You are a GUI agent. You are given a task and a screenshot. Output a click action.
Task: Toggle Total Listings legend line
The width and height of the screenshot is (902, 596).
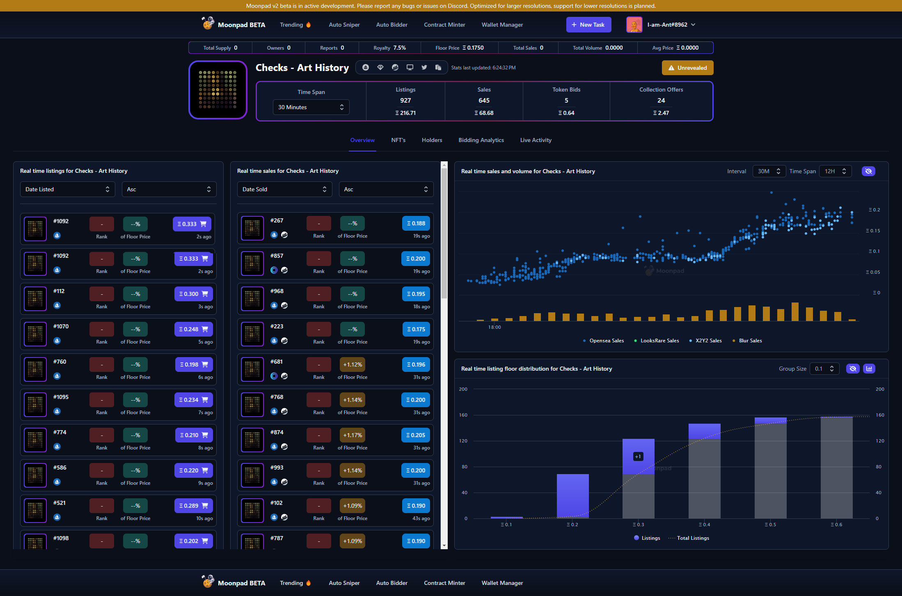[x=689, y=538]
